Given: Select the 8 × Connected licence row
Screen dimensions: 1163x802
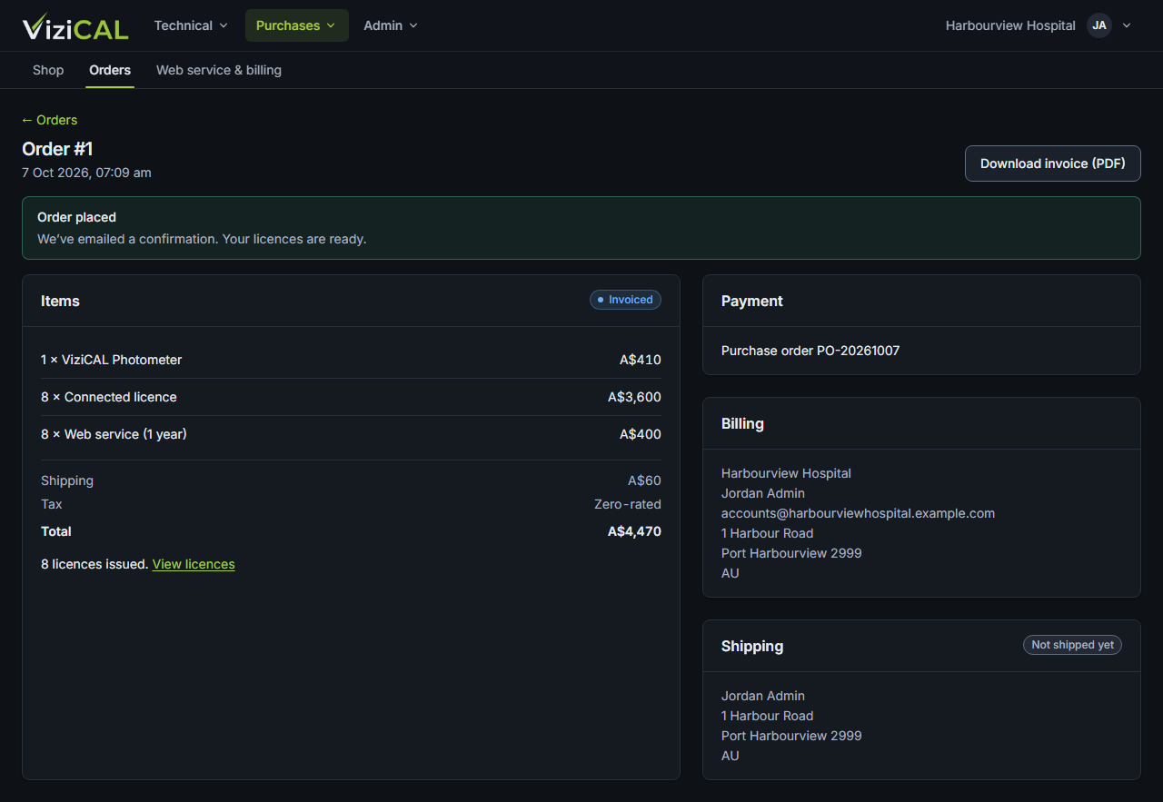Looking at the screenshot, I should (351, 397).
